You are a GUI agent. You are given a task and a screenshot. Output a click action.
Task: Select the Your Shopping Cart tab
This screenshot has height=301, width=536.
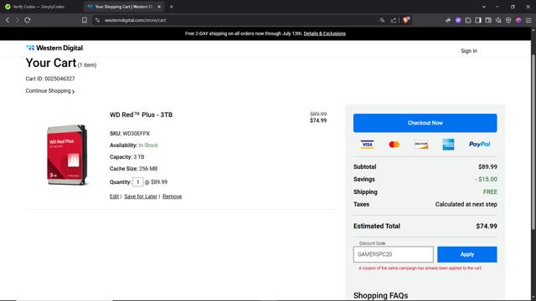coord(123,7)
